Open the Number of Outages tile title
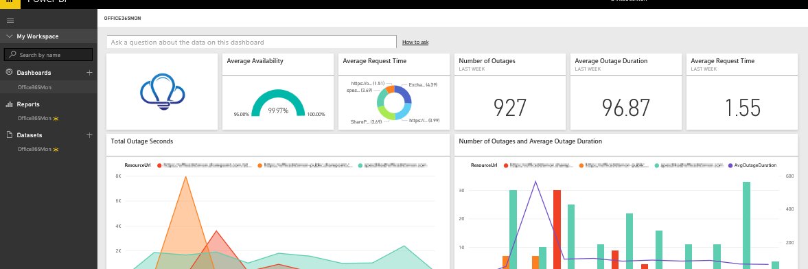The height and width of the screenshot is (269, 808). click(x=487, y=61)
